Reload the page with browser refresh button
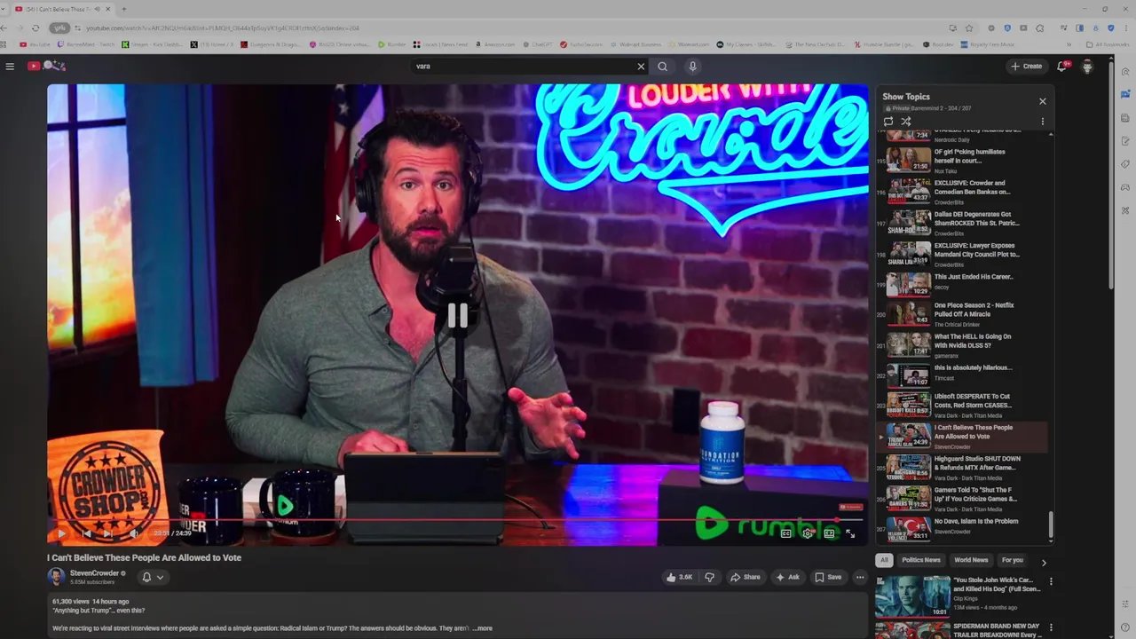This screenshot has height=639, width=1136. coord(35,28)
